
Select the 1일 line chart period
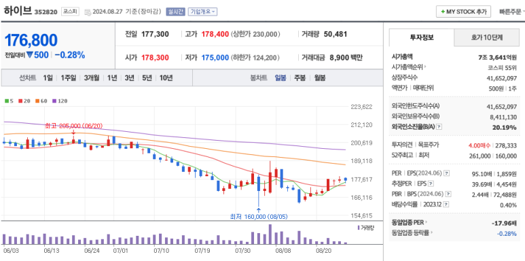click(48, 78)
